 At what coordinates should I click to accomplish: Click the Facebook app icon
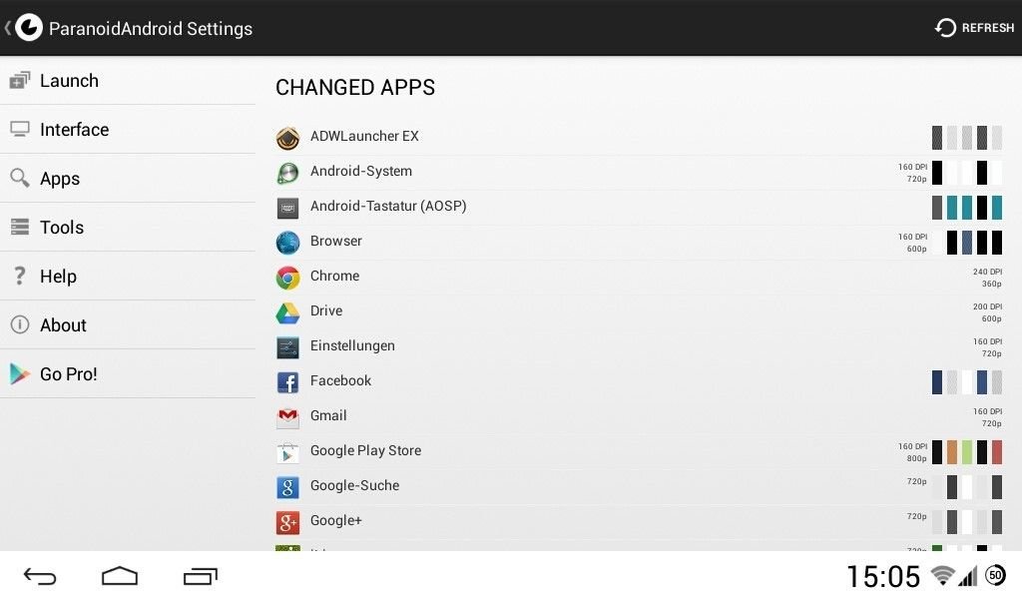coord(287,382)
